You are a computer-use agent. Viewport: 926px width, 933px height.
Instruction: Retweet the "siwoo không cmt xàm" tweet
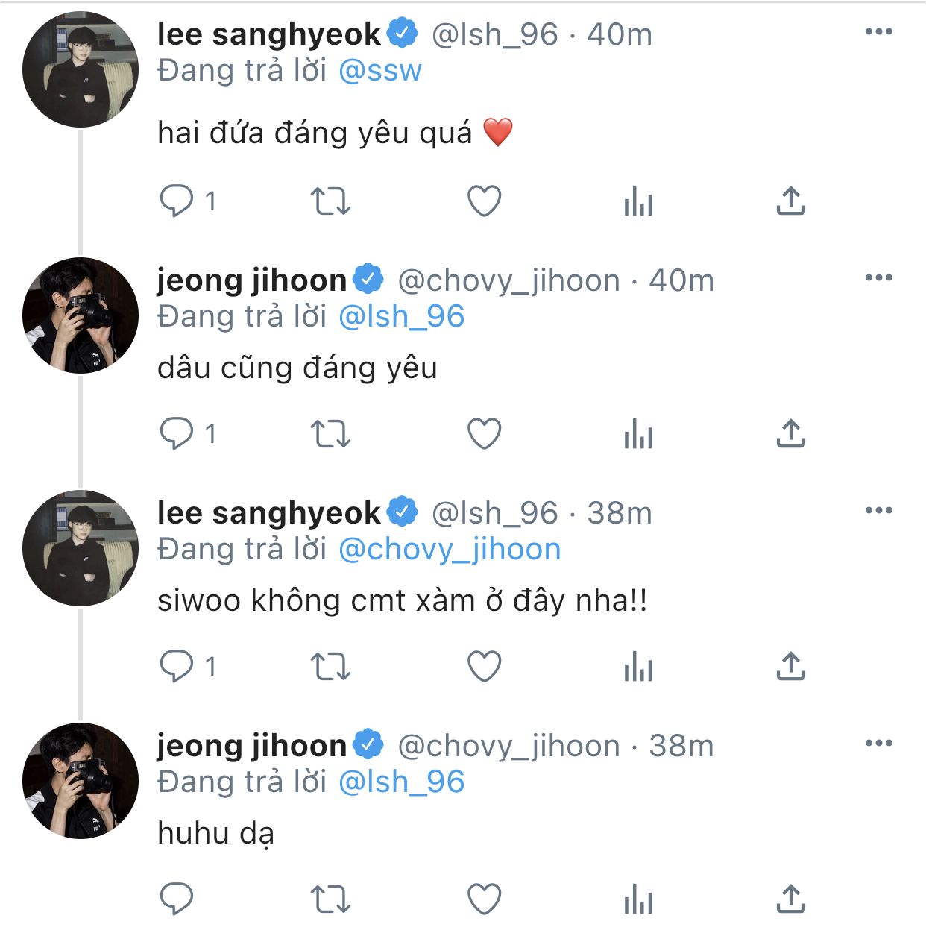(330, 666)
